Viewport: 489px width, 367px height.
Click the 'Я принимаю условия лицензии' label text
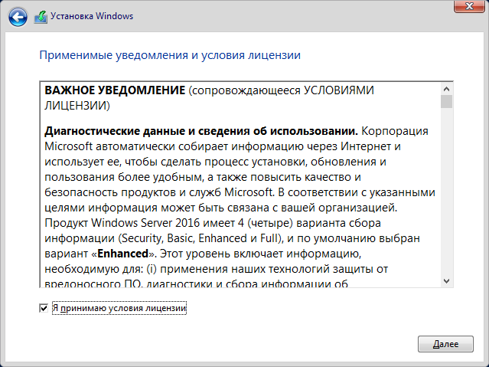coord(119,308)
